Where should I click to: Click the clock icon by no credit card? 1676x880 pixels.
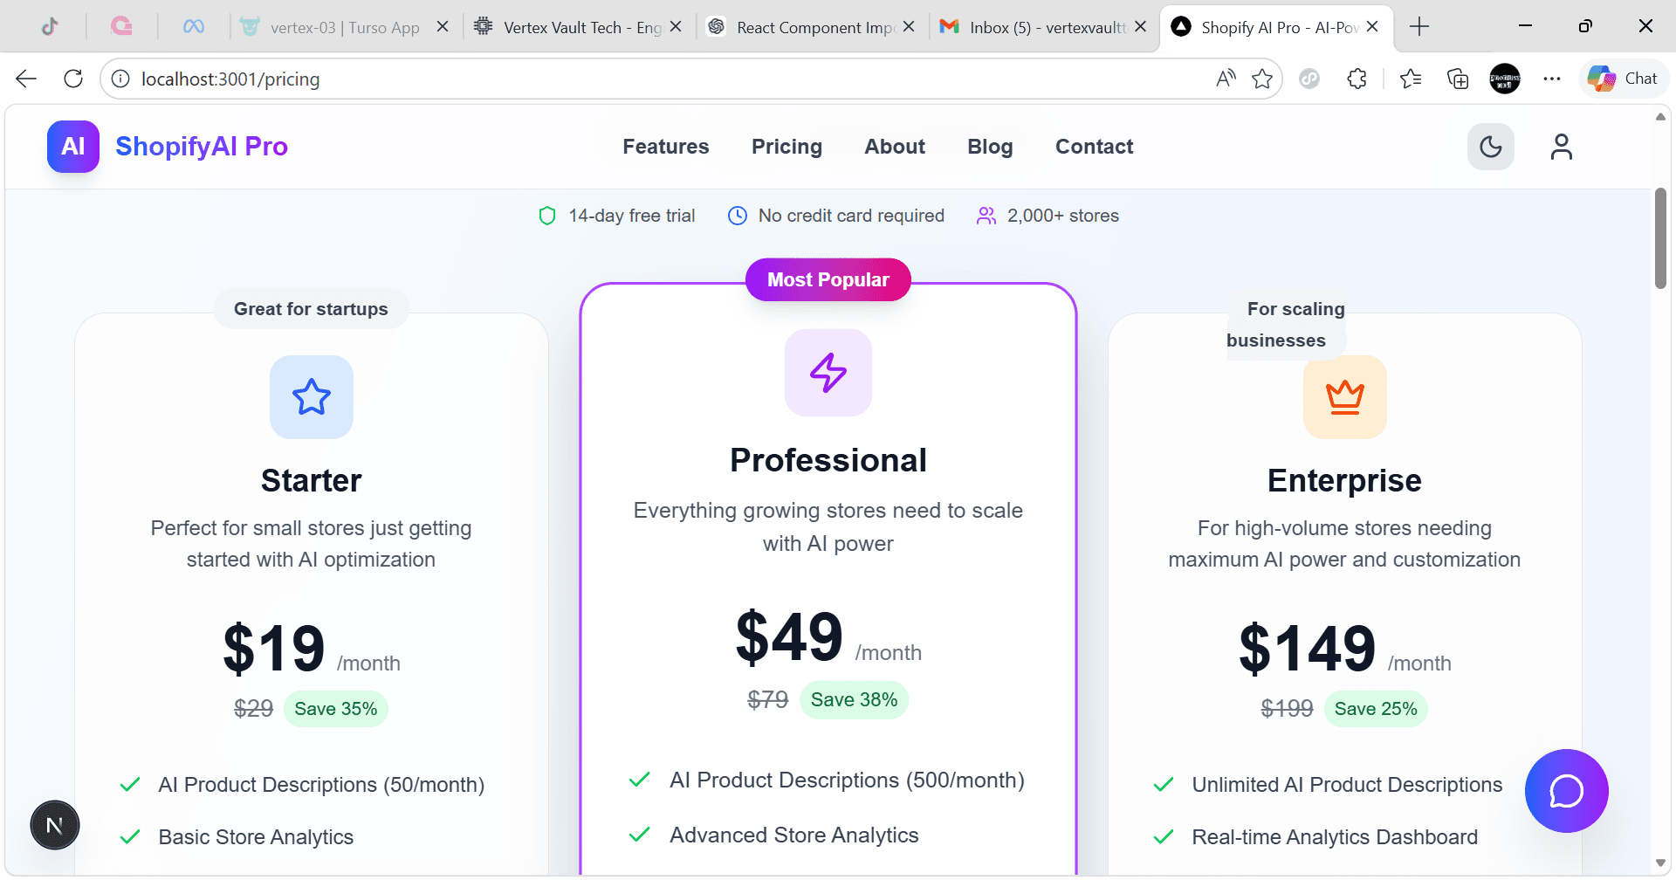pyautogui.click(x=738, y=216)
